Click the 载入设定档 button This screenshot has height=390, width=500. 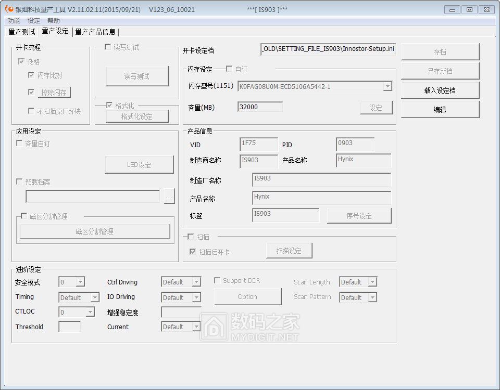[x=440, y=90]
